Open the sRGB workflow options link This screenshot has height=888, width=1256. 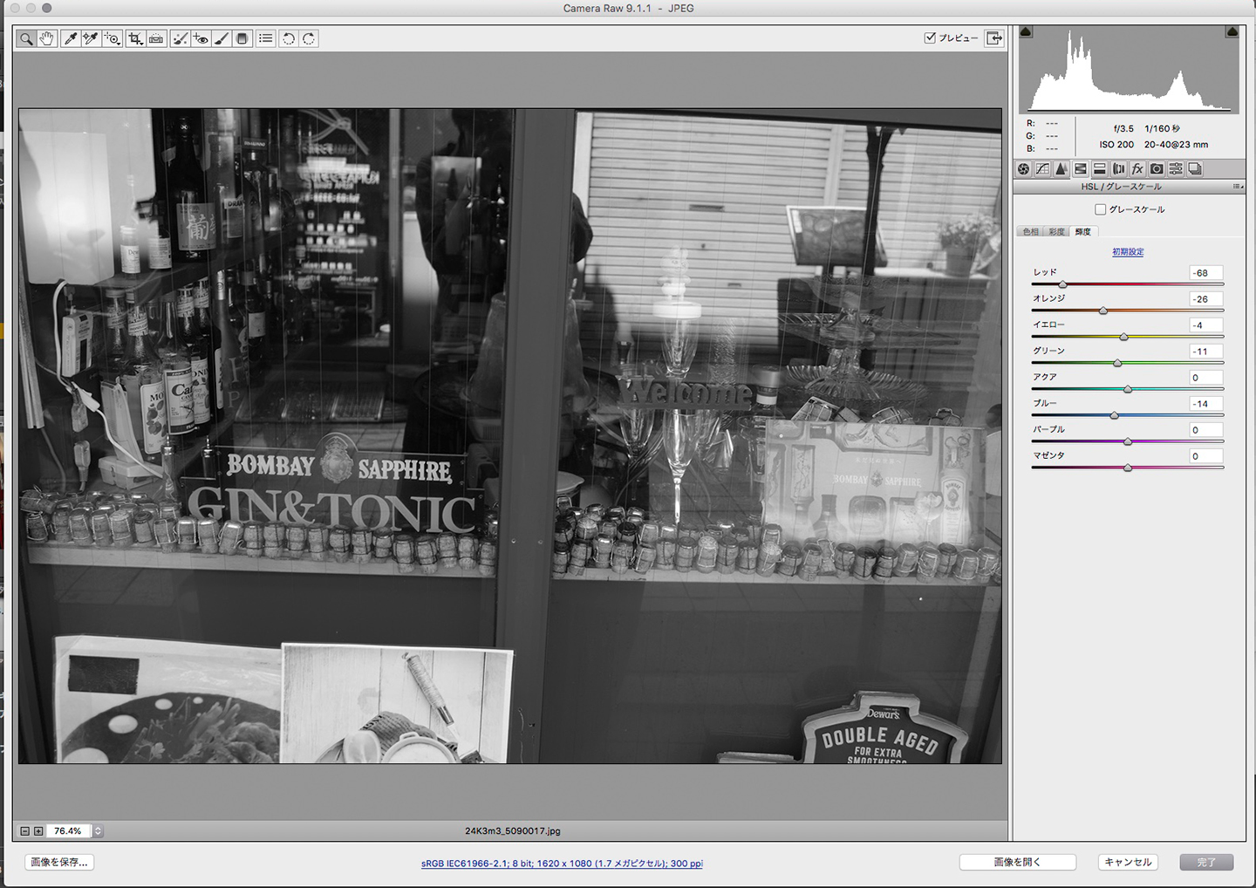[x=562, y=864]
